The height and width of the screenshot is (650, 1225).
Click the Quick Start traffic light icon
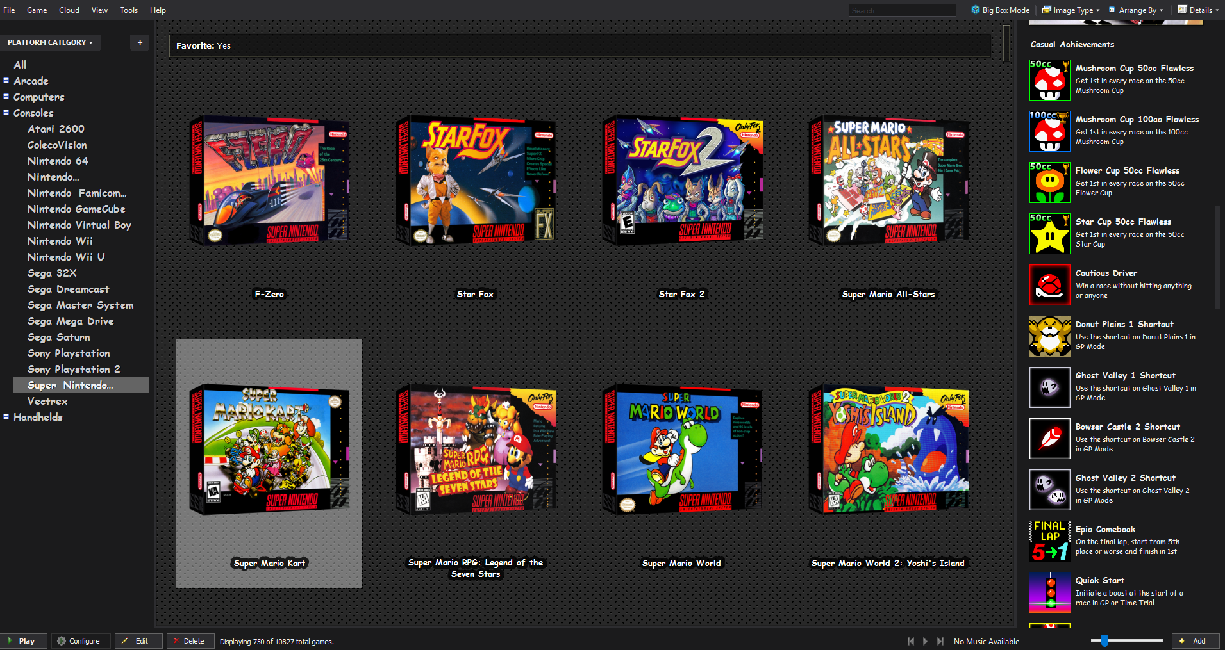[x=1049, y=592]
